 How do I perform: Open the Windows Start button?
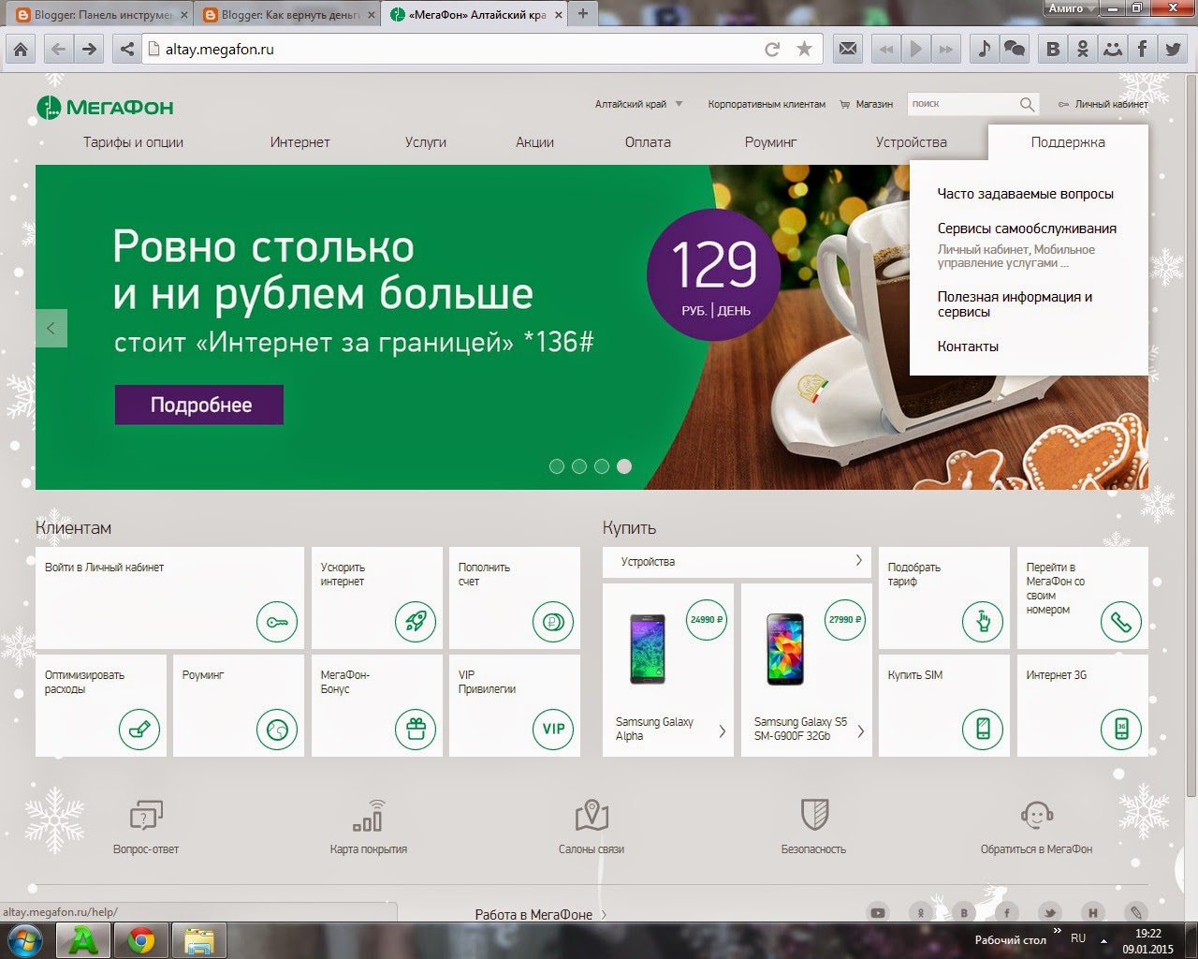[x=26, y=939]
